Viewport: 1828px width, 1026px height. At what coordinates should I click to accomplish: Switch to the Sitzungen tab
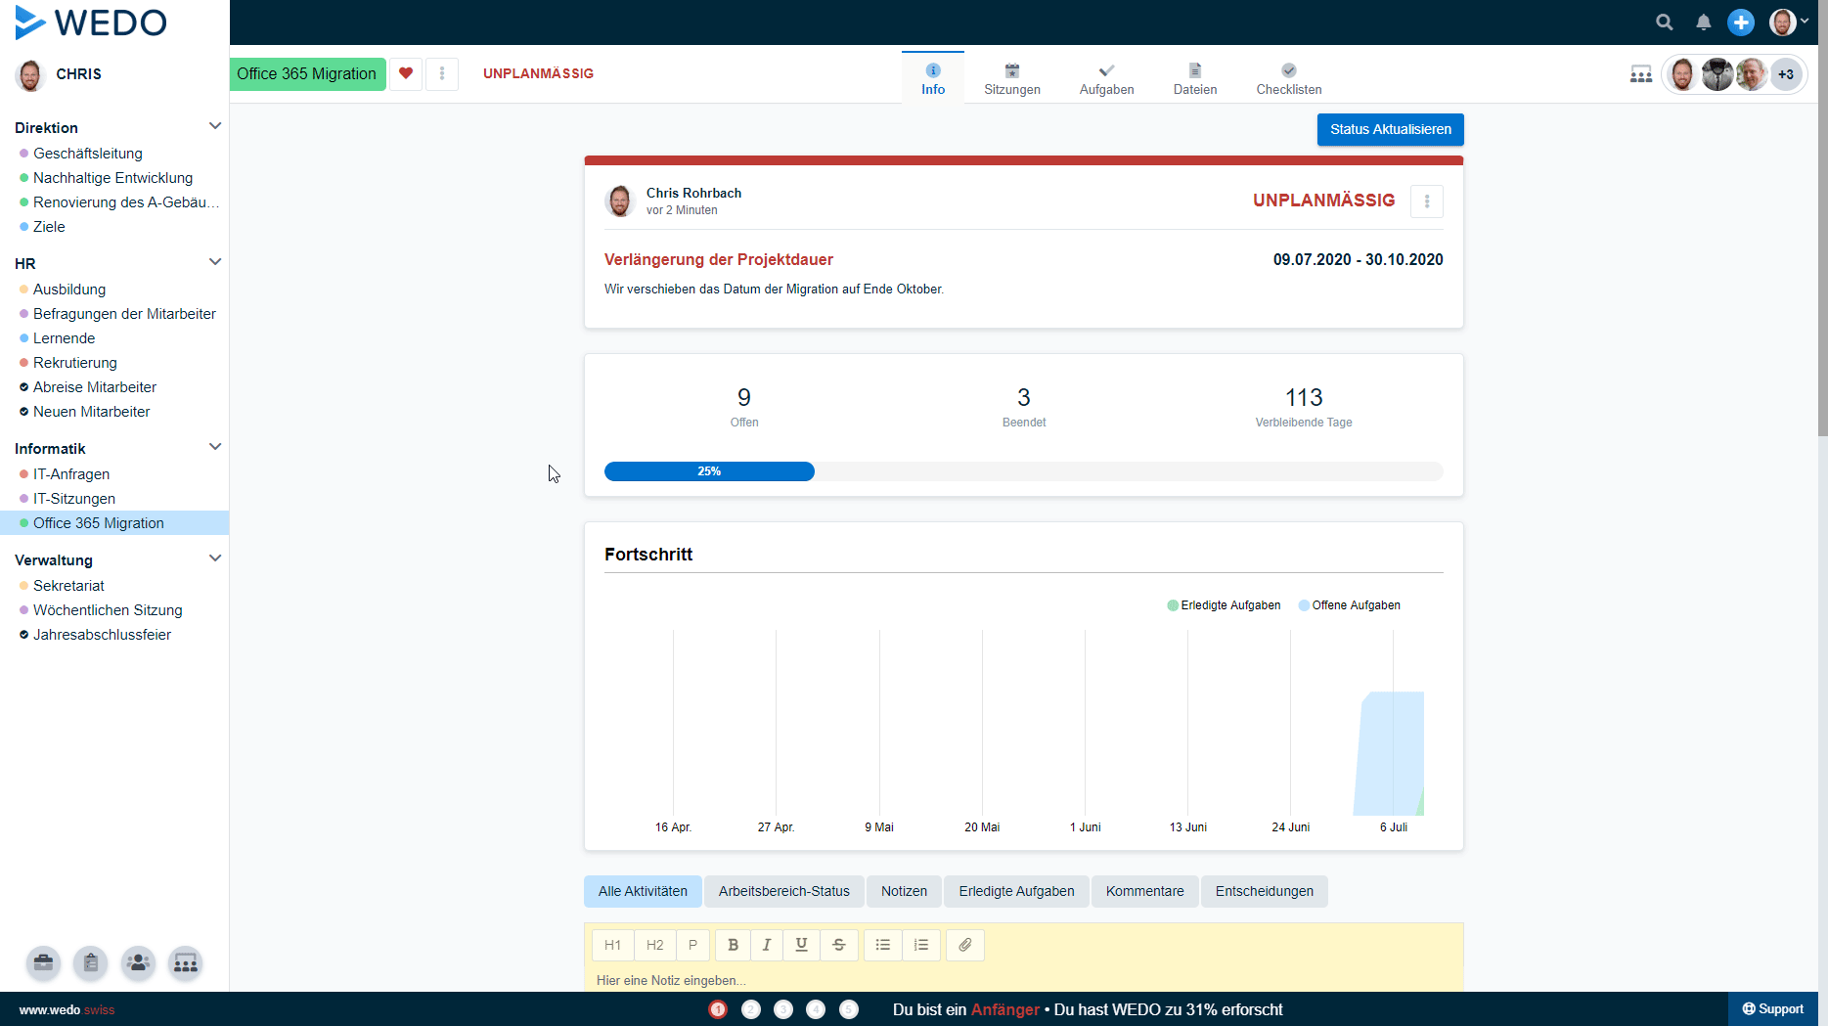point(1012,78)
